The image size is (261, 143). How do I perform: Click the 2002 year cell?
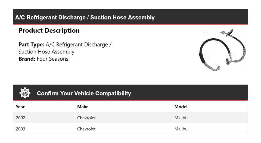[20, 118]
